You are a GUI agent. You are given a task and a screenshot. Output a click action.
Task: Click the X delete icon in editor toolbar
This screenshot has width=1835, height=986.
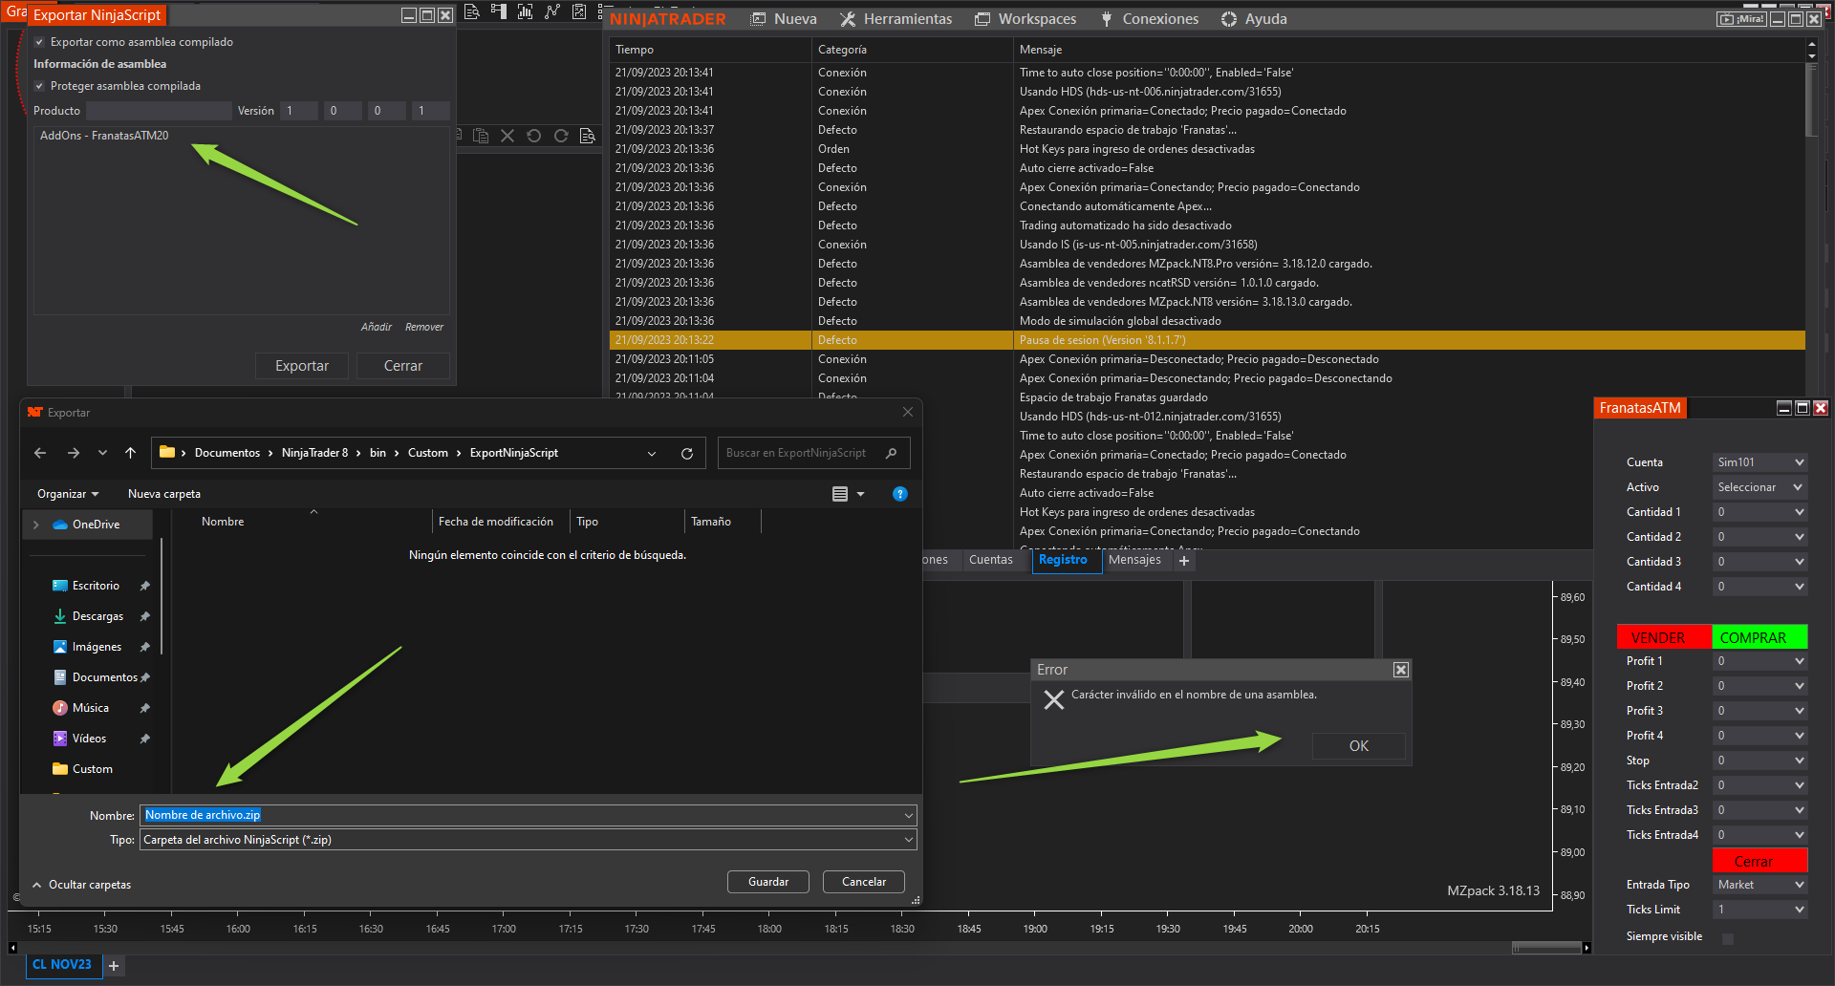pos(507,136)
